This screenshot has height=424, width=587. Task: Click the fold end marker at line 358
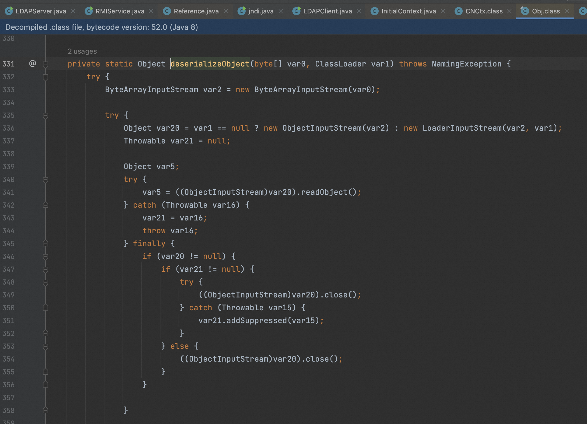click(x=45, y=410)
